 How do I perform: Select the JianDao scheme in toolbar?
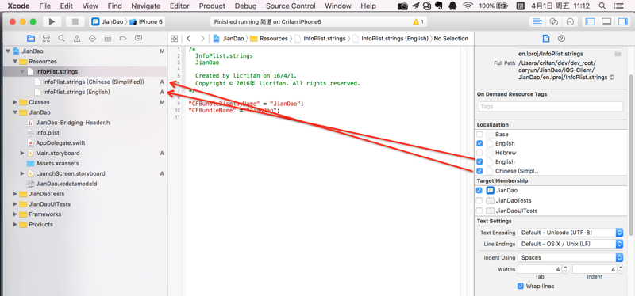pyautogui.click(x=107, y=22)
